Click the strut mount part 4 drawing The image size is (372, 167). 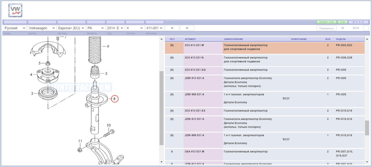pyautogui.click(x=48, y=75)
